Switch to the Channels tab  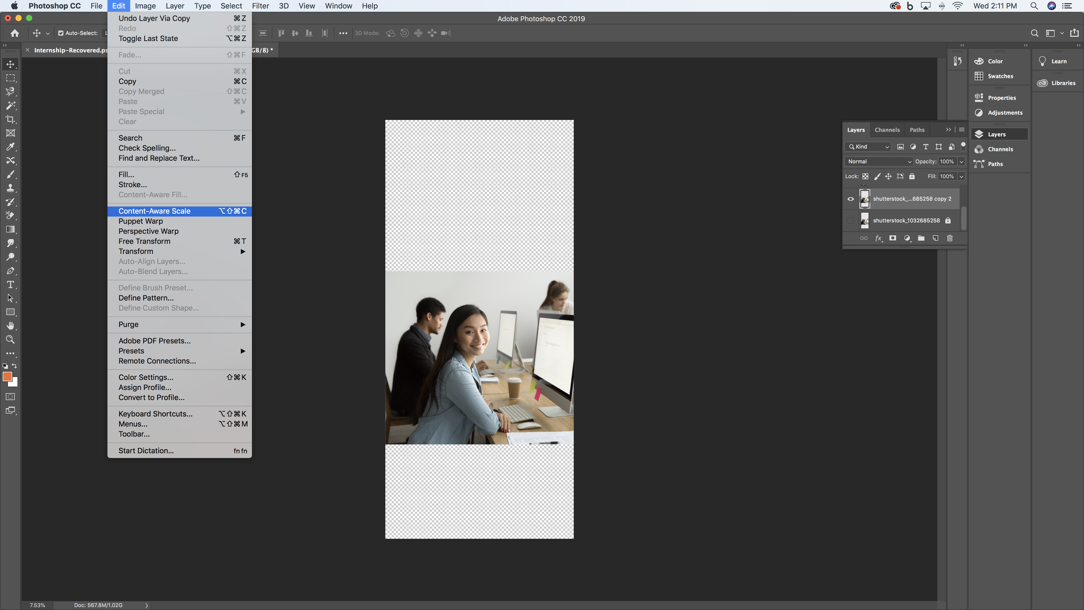point(887,129)
